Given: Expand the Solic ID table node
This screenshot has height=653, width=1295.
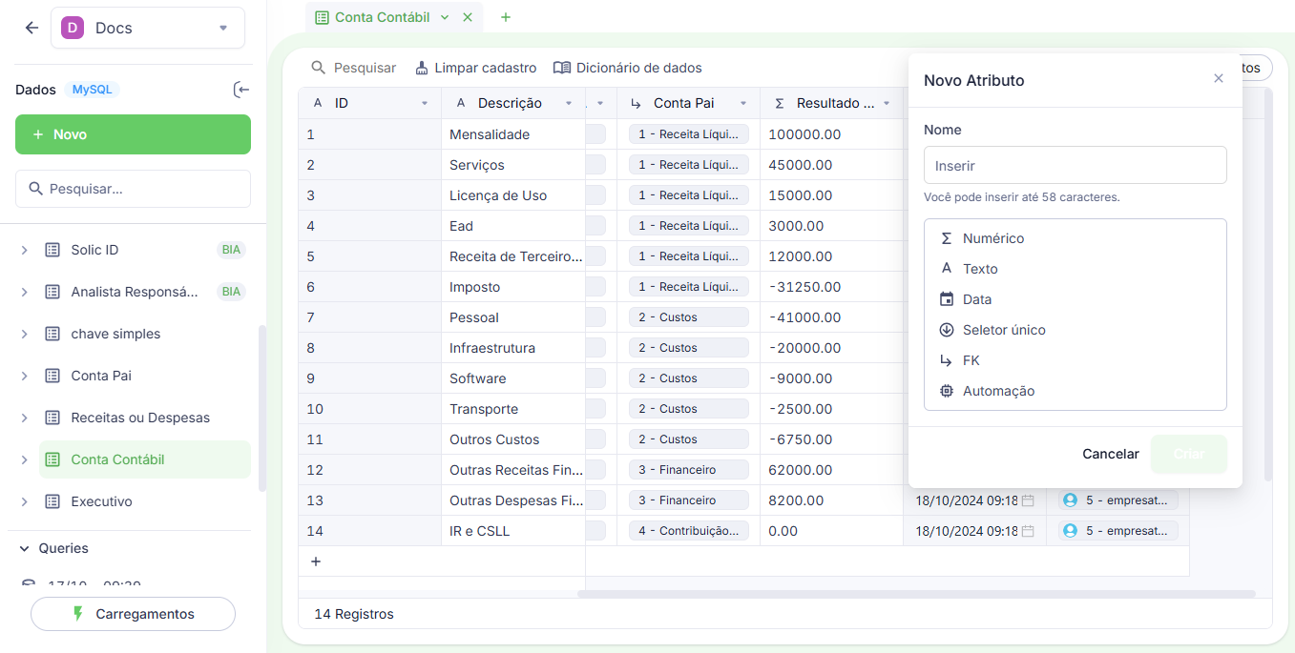Looking at the screenshot, I should (x=24, y=250).
